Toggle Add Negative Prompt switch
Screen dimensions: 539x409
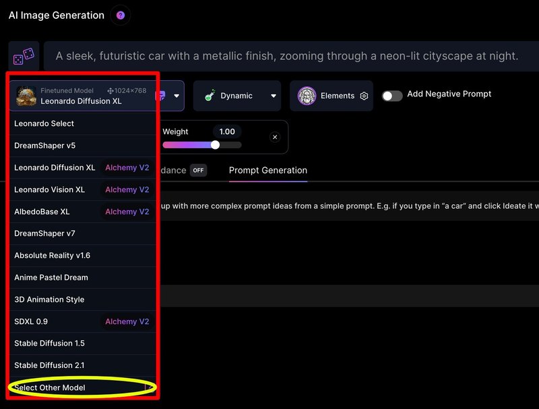pyautogui.click(x=392, y=96)
